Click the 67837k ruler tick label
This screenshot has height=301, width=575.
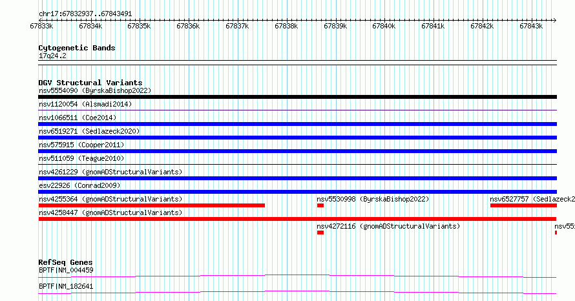(x=237, y=26)
